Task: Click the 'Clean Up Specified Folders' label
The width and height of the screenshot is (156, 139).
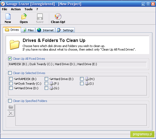Action: tap(30, 101)
